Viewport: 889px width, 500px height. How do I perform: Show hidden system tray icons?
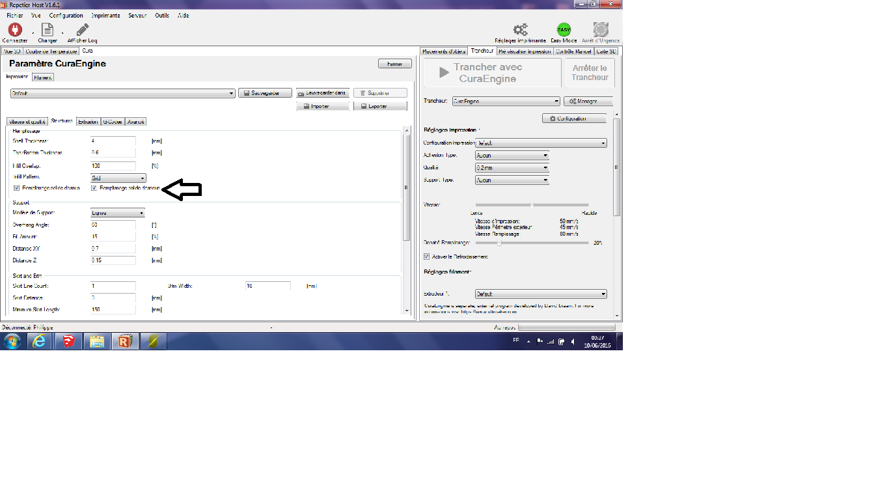[x=528, y=341]
